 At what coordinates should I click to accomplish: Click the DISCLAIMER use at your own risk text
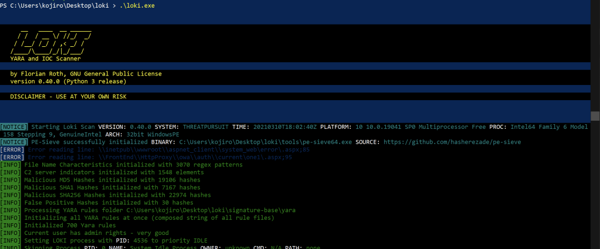(x=68, y=96)
